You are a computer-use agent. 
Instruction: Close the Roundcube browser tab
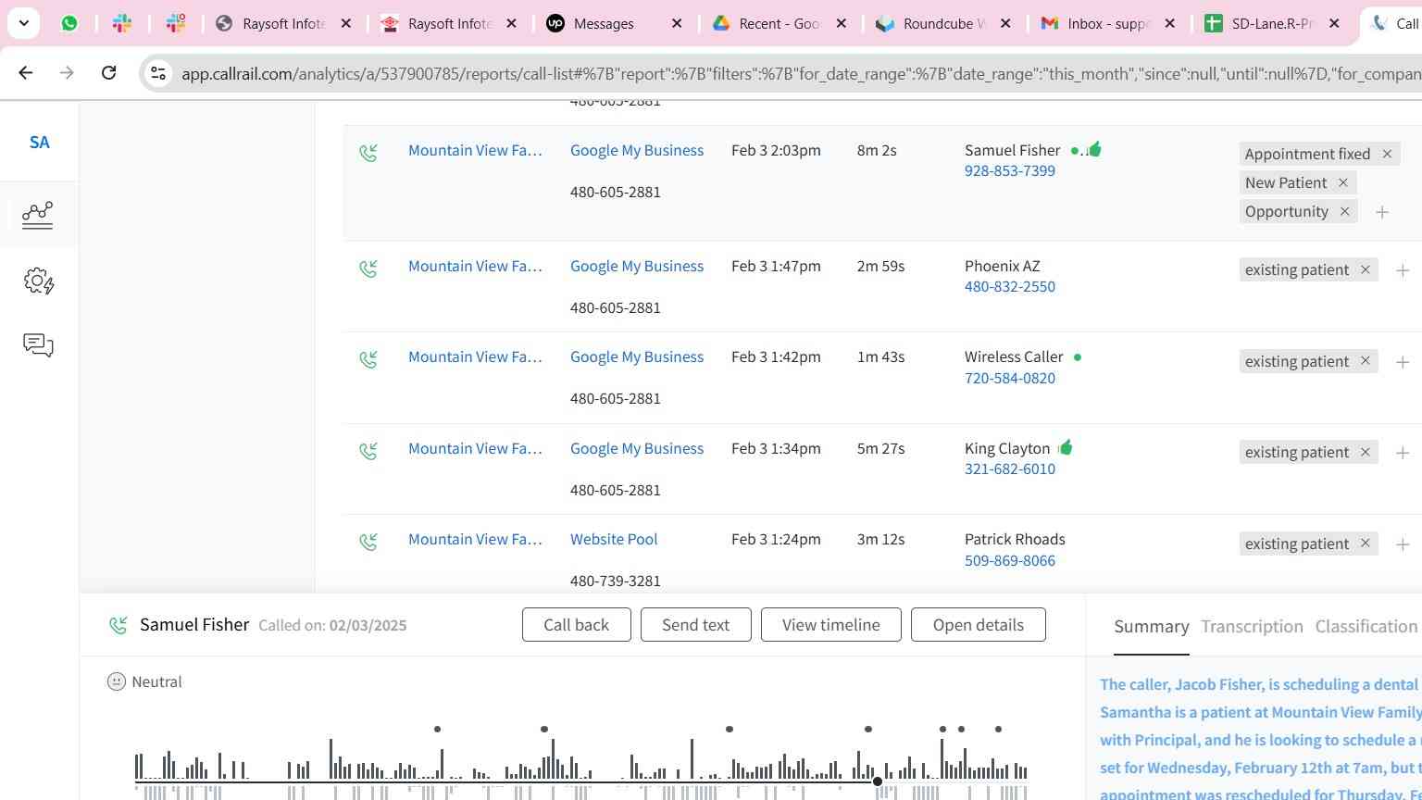pyautogui.click(x=1005, y=24)
